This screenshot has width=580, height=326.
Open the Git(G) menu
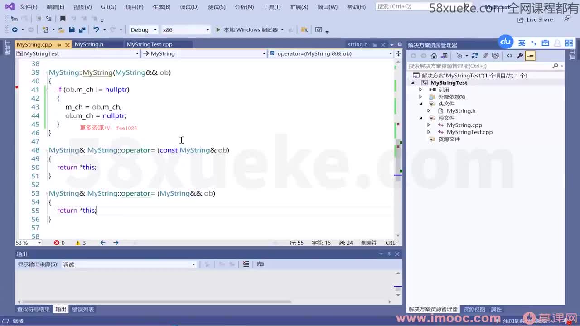click(x=108, y=7)
